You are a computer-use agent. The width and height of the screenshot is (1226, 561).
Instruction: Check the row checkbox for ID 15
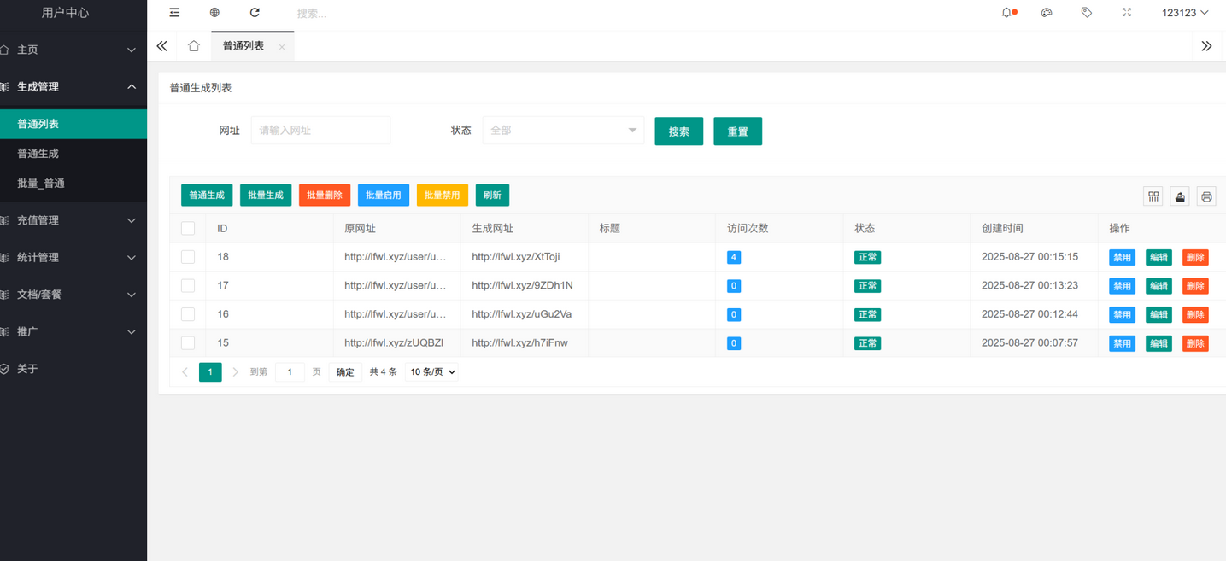tap(187, 342)
